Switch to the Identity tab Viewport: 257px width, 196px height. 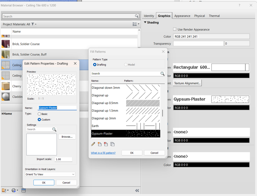pyautogui.click(x=149, y=16)
